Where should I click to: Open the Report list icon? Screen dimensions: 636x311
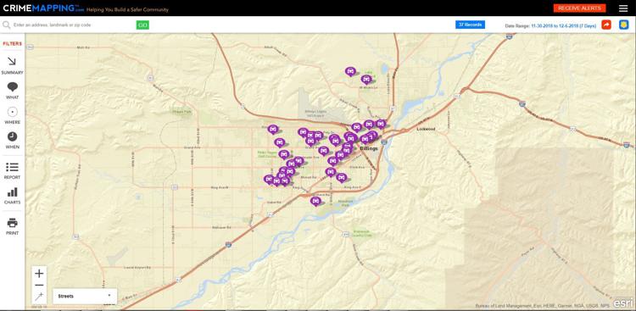coord(12,167)
